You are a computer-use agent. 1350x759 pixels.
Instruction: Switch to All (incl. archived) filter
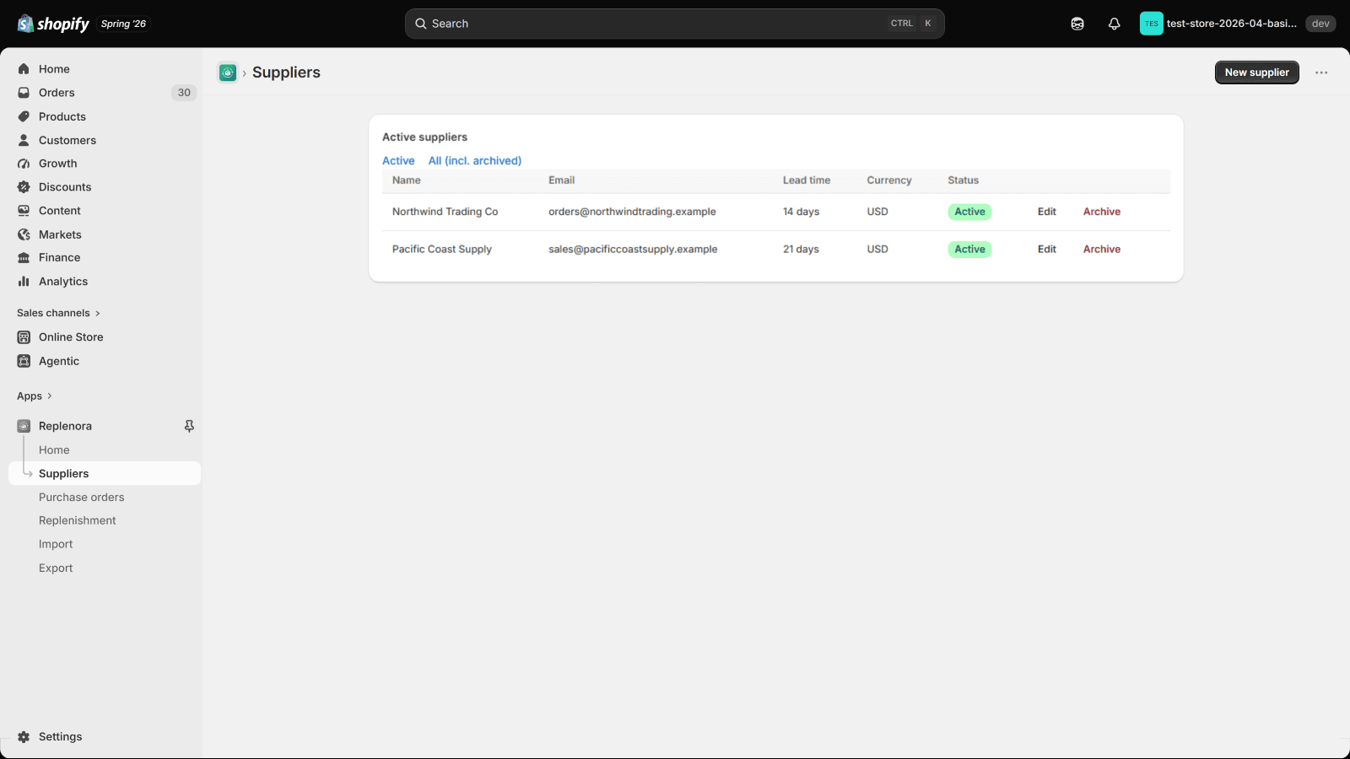tap(475, 161)
